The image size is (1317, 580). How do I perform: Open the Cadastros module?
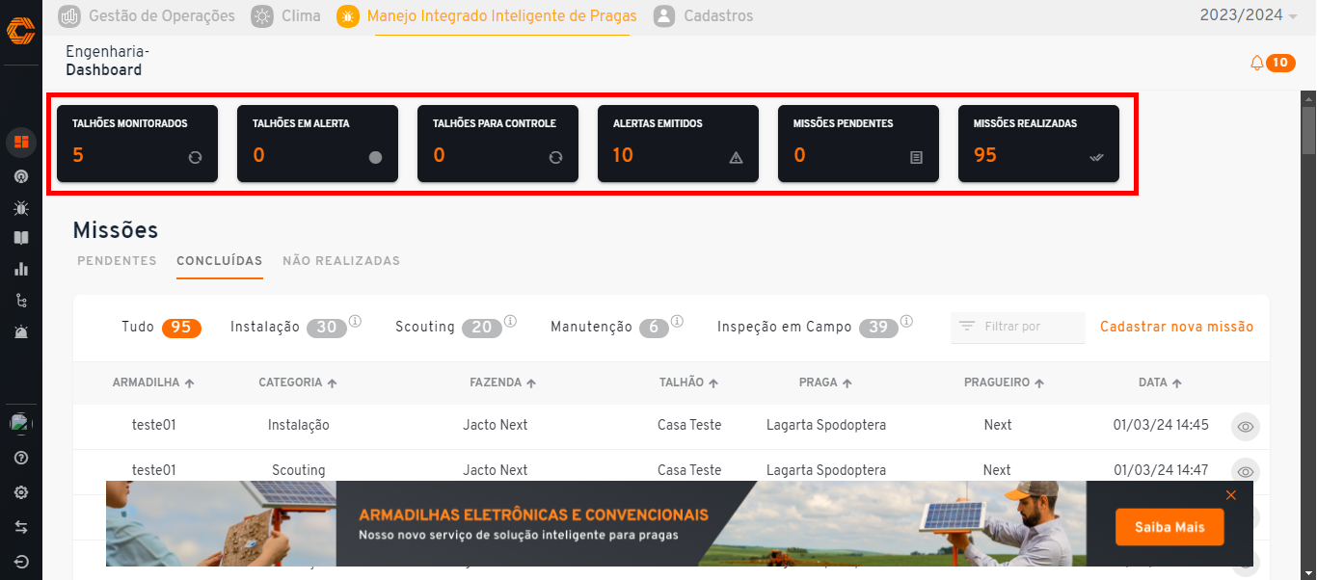pos(704,15)
